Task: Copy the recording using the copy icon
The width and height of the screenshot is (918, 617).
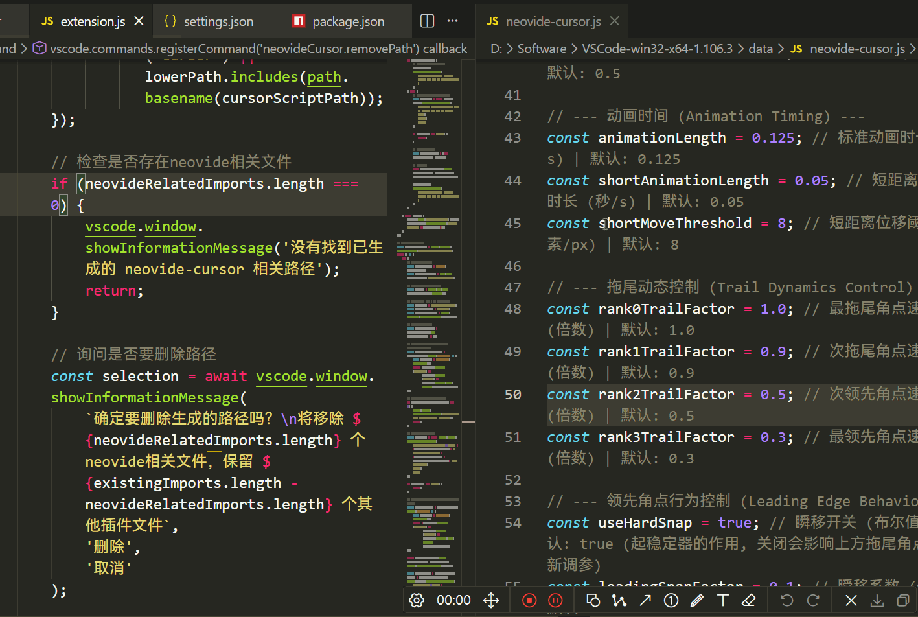Action: (904, 600)
